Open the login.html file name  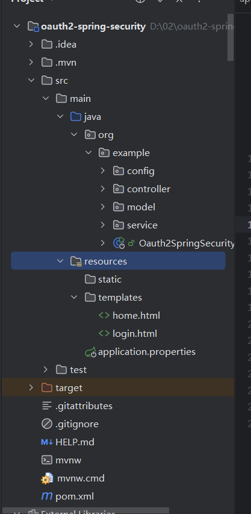pos(135,333)
